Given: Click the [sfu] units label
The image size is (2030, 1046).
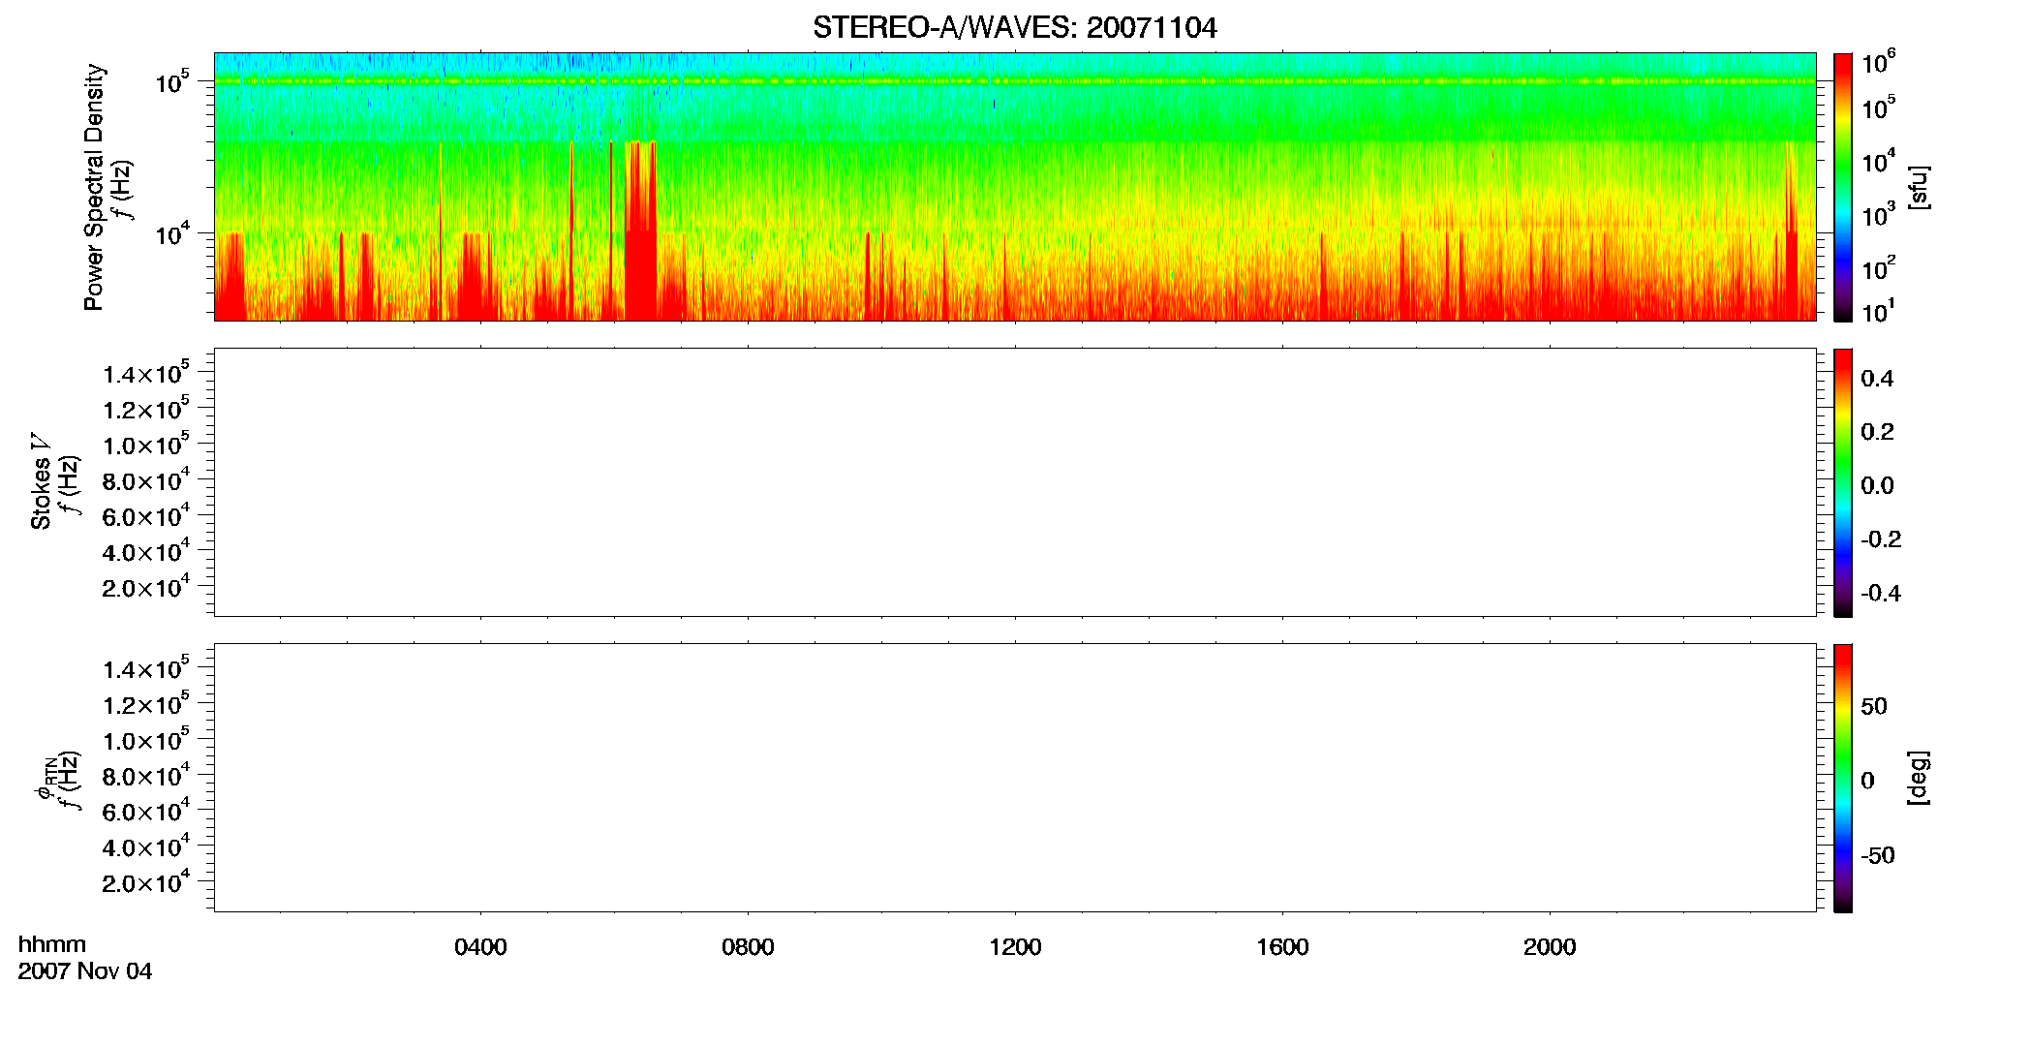Looking at the screenshot, I should [1918, 188].
